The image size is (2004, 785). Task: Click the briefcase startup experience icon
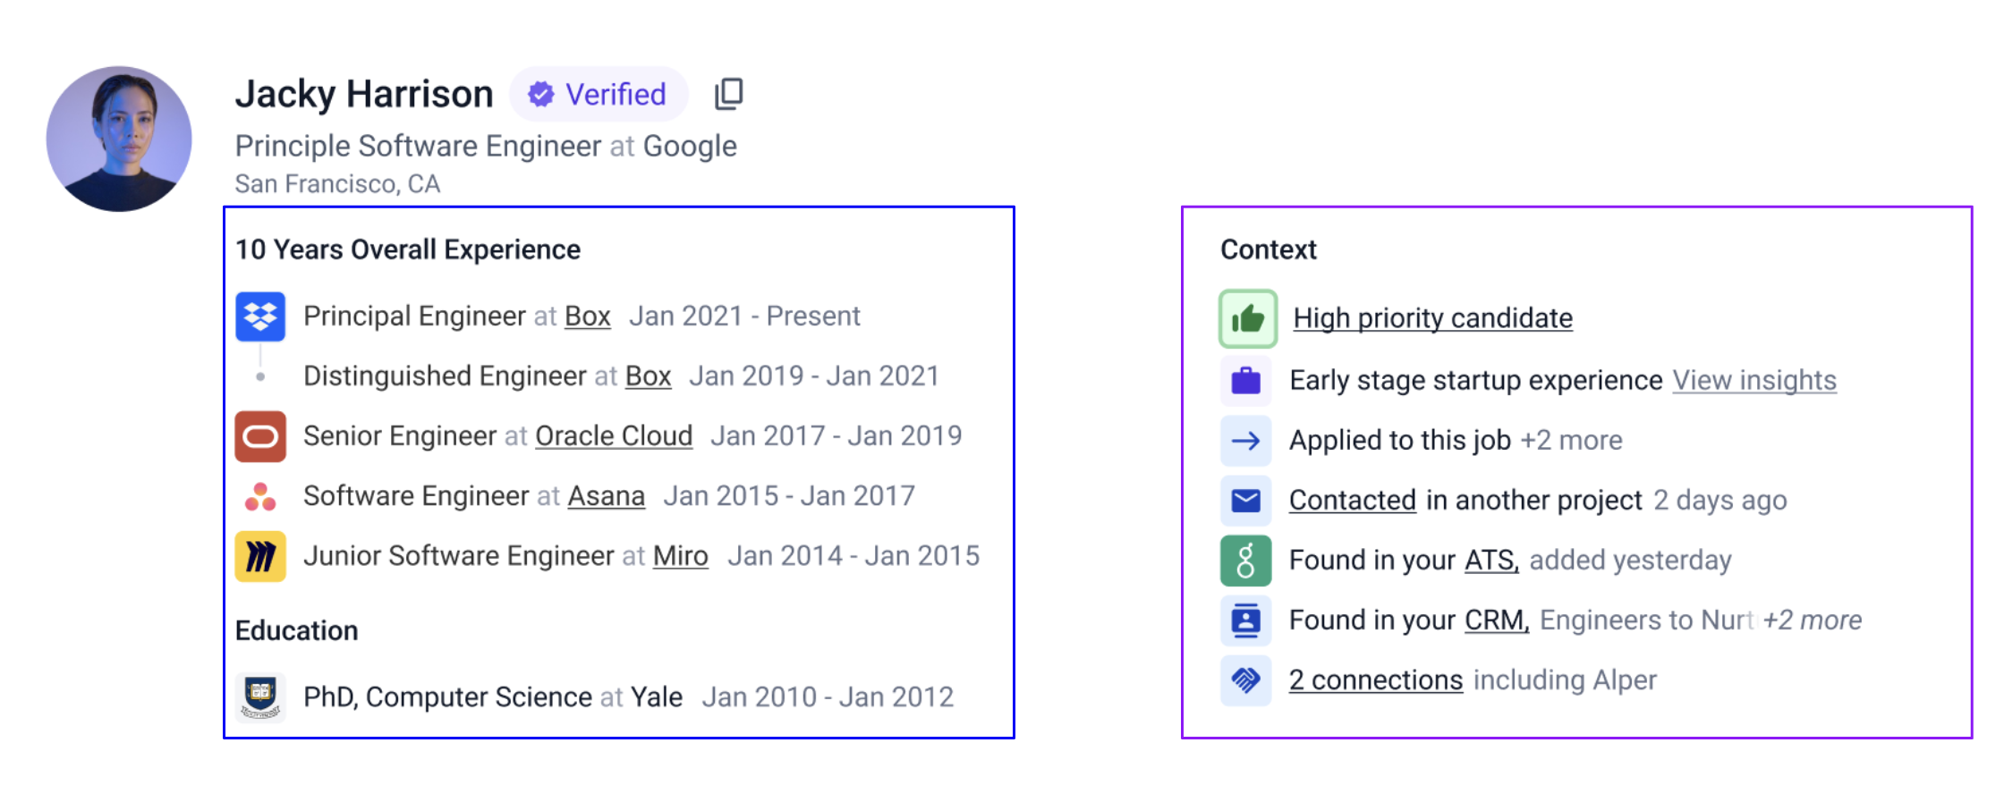point(1245,380)
